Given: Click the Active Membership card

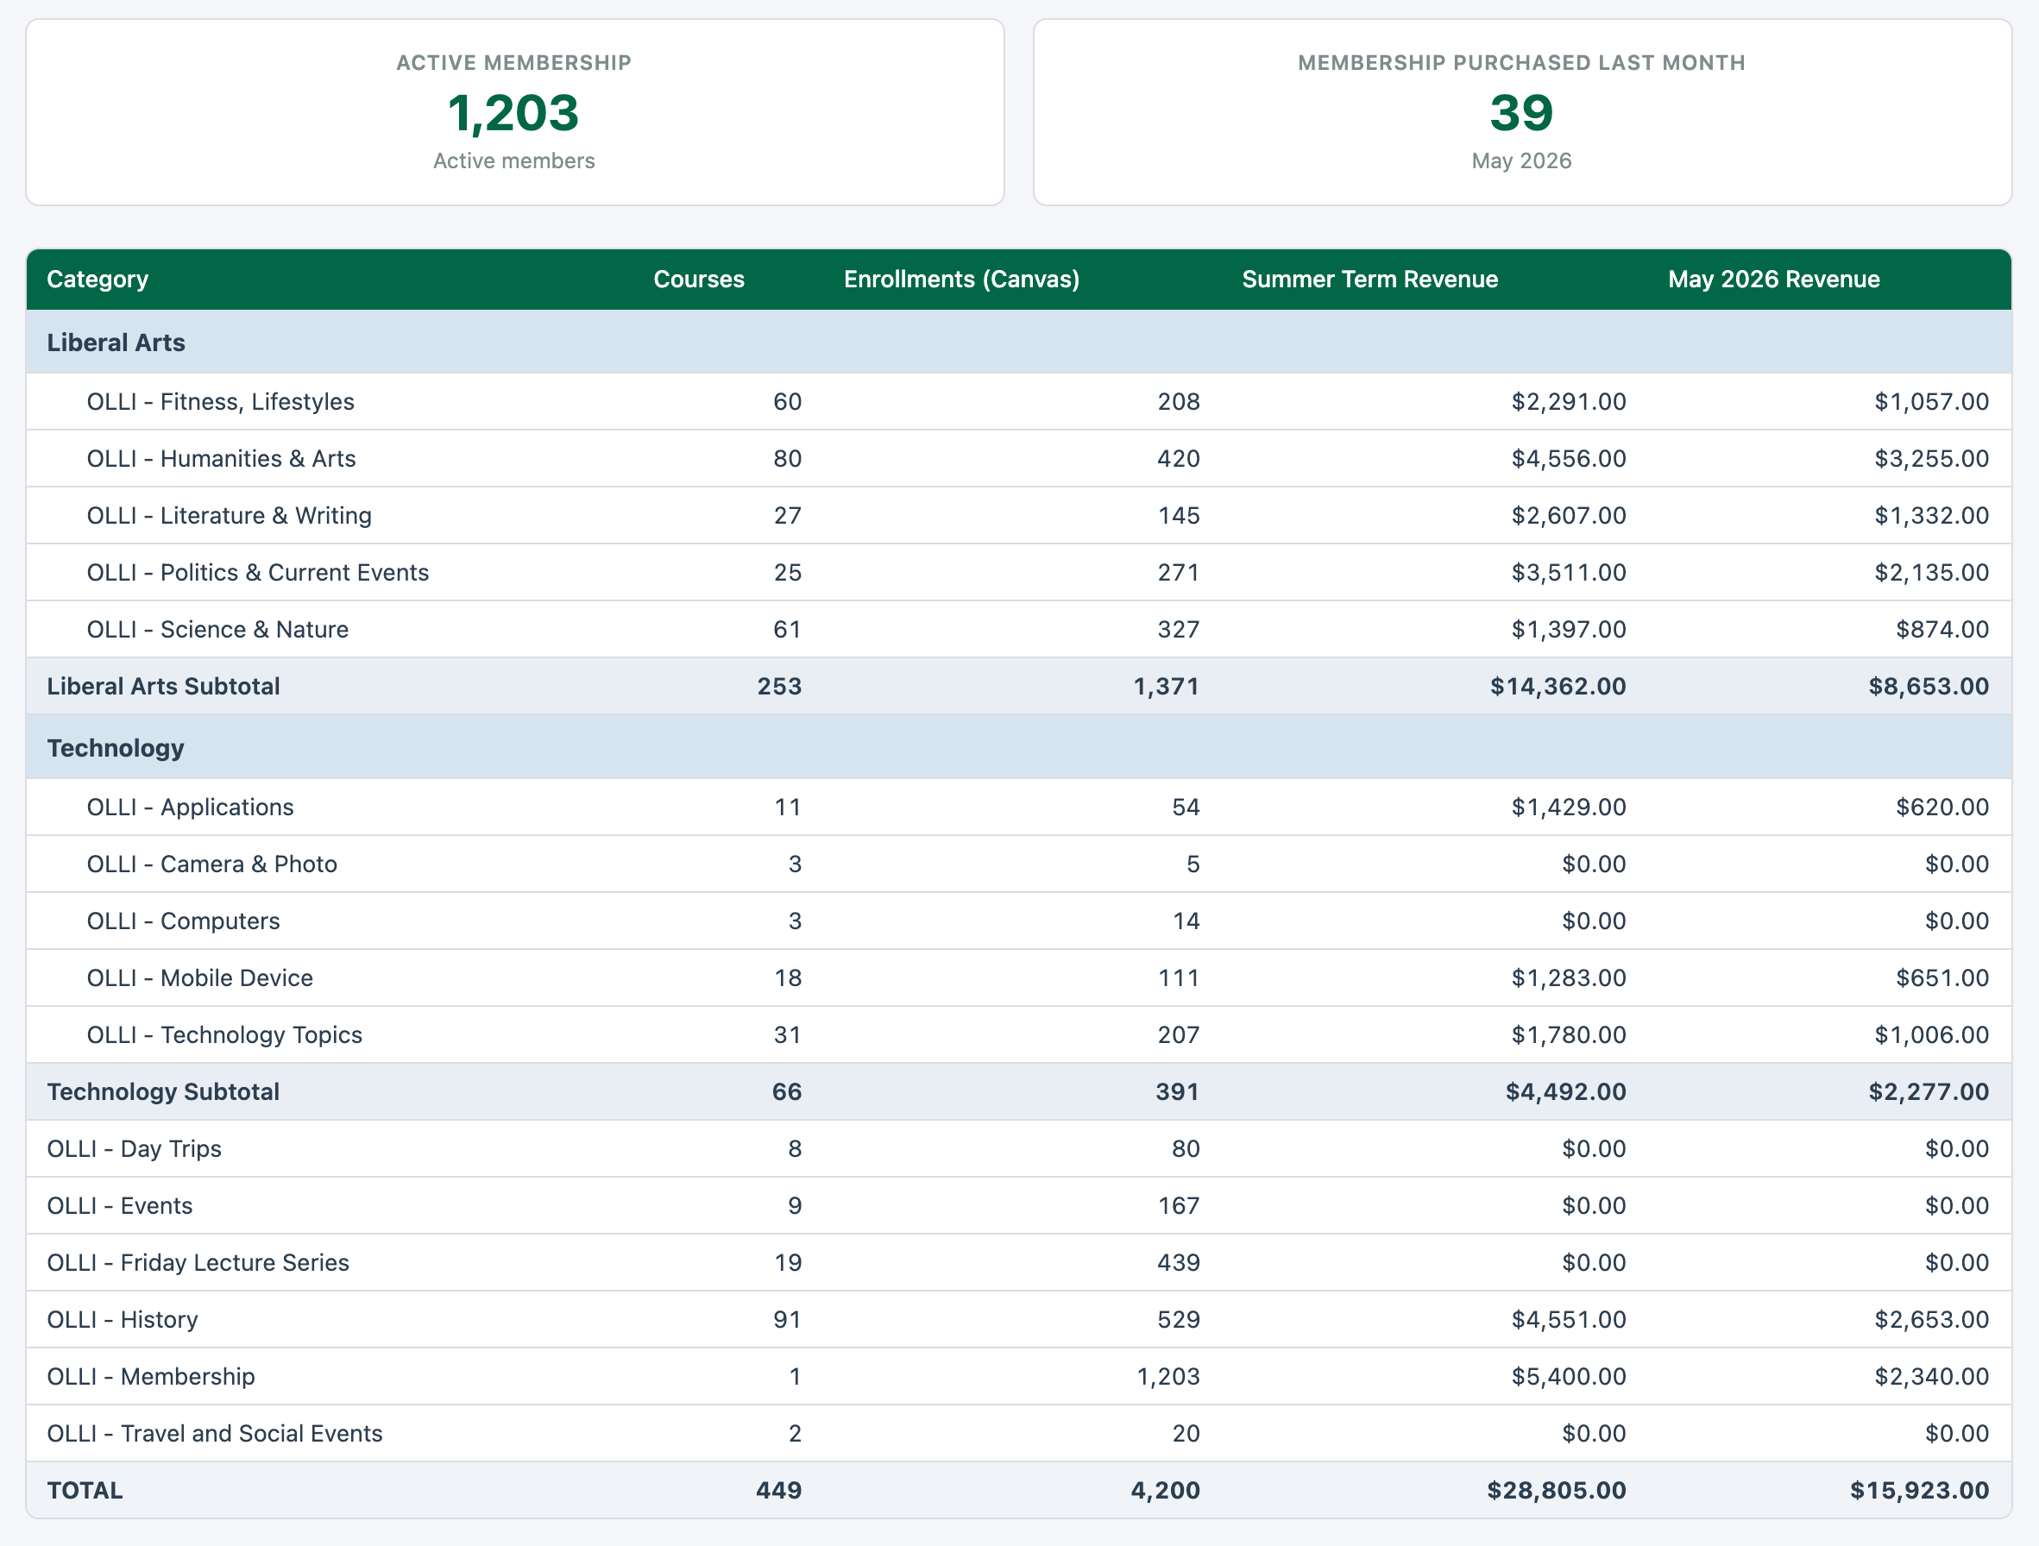Looking at the screenshot, I should tap(514, 112).
